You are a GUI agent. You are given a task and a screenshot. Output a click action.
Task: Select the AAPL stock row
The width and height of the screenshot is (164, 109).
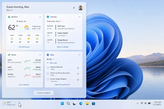[x=24, y=68]
